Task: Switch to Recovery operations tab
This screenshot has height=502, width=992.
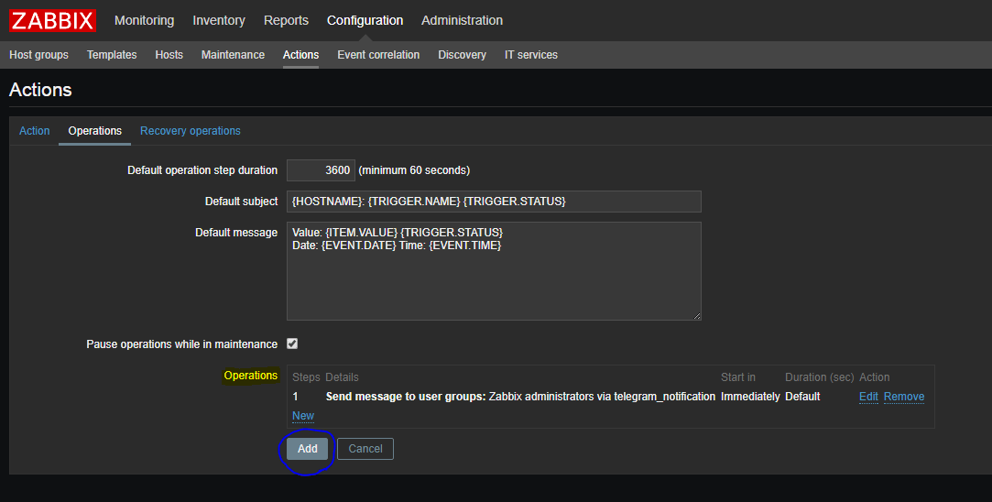Action: tap(191, 131)
